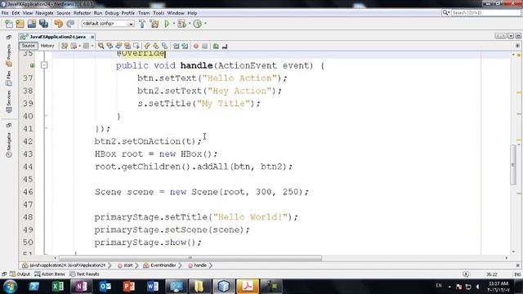Click the horizontal editor scrollbar thumb
The width and height of the screenshot is (523, 294).
pos(190,258)
